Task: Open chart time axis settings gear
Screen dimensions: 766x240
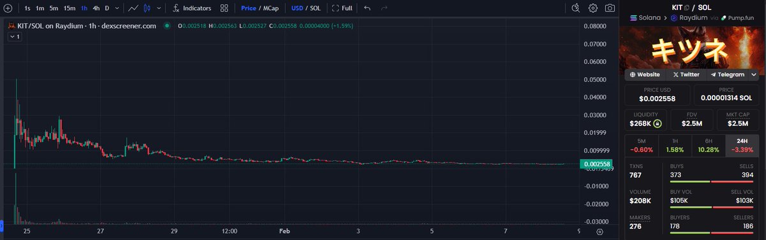Action: pyautogui.click(x=599, y=232)
